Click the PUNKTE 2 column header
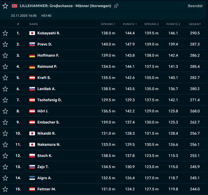This screenshot has height=195, width=208. point(173,24)
